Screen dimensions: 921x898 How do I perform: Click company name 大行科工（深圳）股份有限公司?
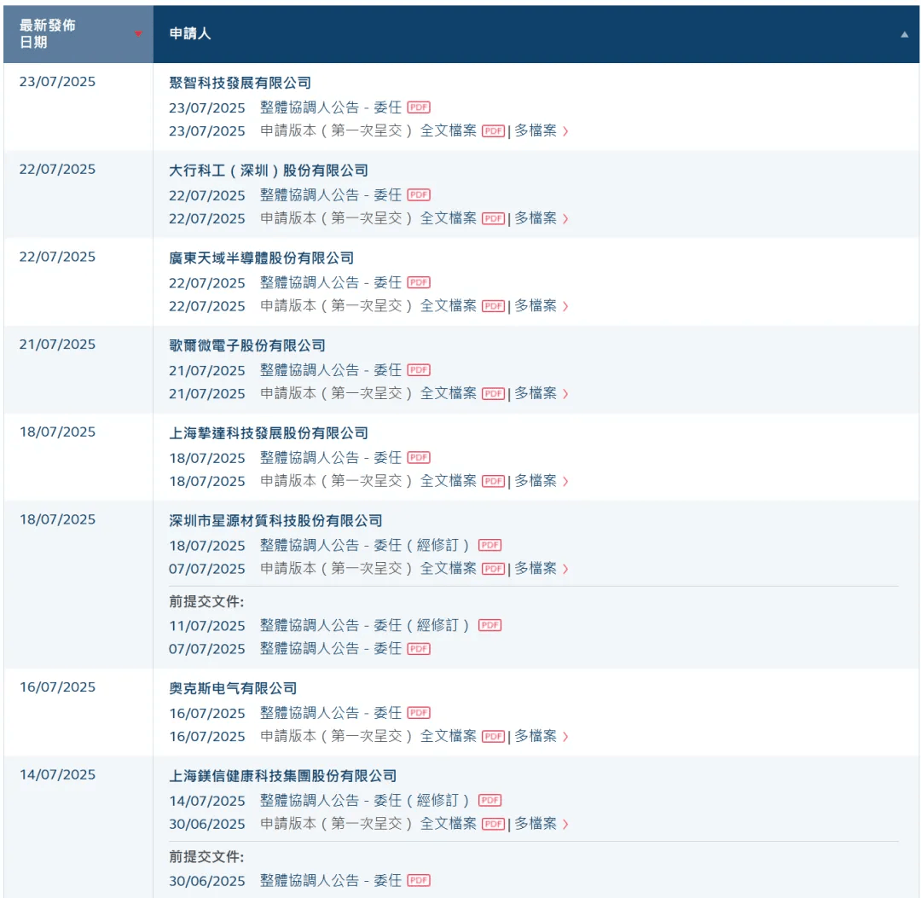(269, 171)
